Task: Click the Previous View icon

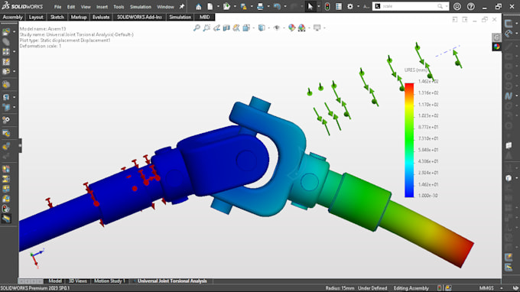Action: tap(216, 28)
